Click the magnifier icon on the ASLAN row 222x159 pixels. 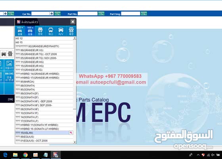(x=71, y=133)
